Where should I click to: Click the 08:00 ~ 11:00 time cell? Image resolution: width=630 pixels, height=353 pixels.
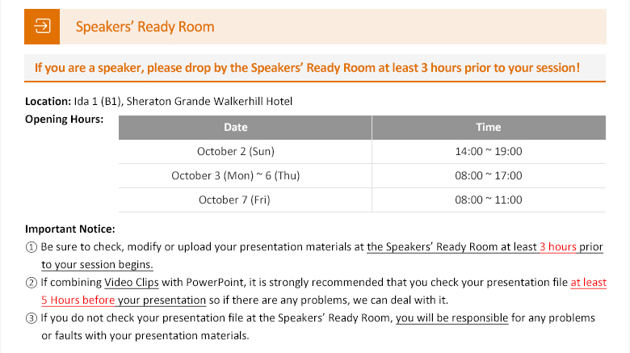point(489,200)
